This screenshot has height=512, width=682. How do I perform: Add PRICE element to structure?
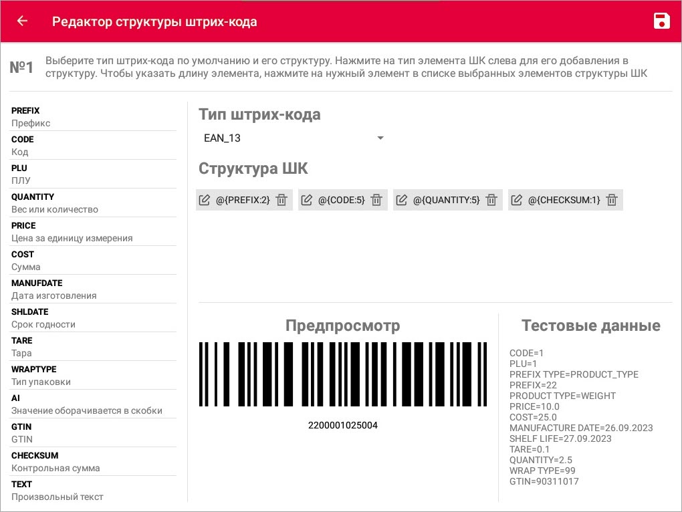pyautogui.click(x=94, y=232)
